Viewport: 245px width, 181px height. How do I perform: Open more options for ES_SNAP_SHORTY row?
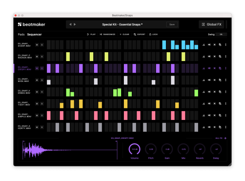click(226, 127)
